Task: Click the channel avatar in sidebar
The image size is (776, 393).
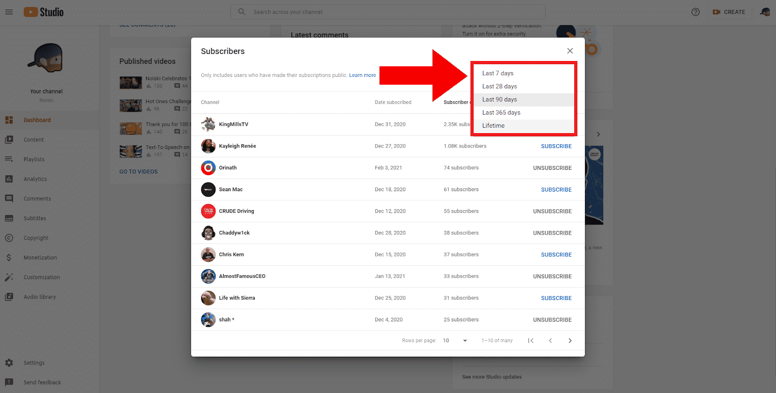Action: [46, 58]
